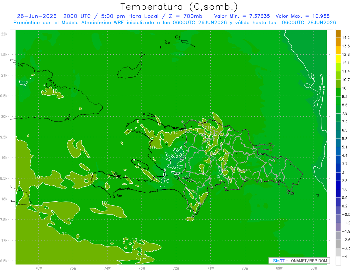The image size is (352, 272).
Task: Pick the orange-brown swatch above 14.2
Action: pyautogui.click(x=338, y=33)
